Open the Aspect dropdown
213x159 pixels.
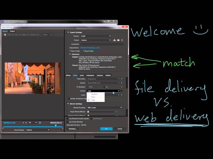(103, 83)
